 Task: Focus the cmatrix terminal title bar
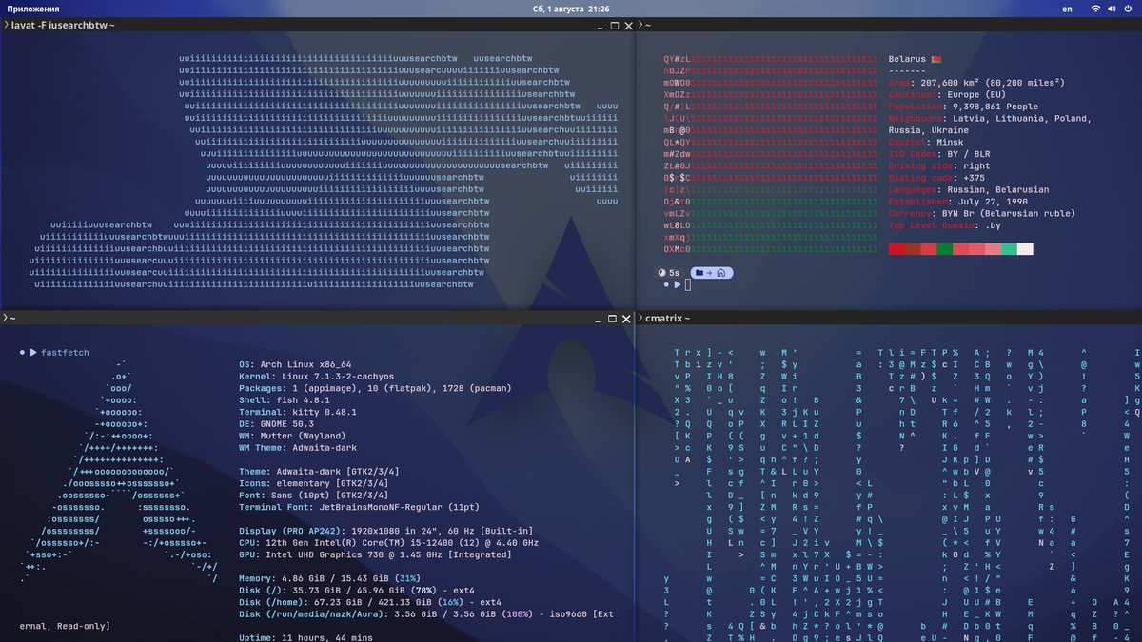pos(889,318)
